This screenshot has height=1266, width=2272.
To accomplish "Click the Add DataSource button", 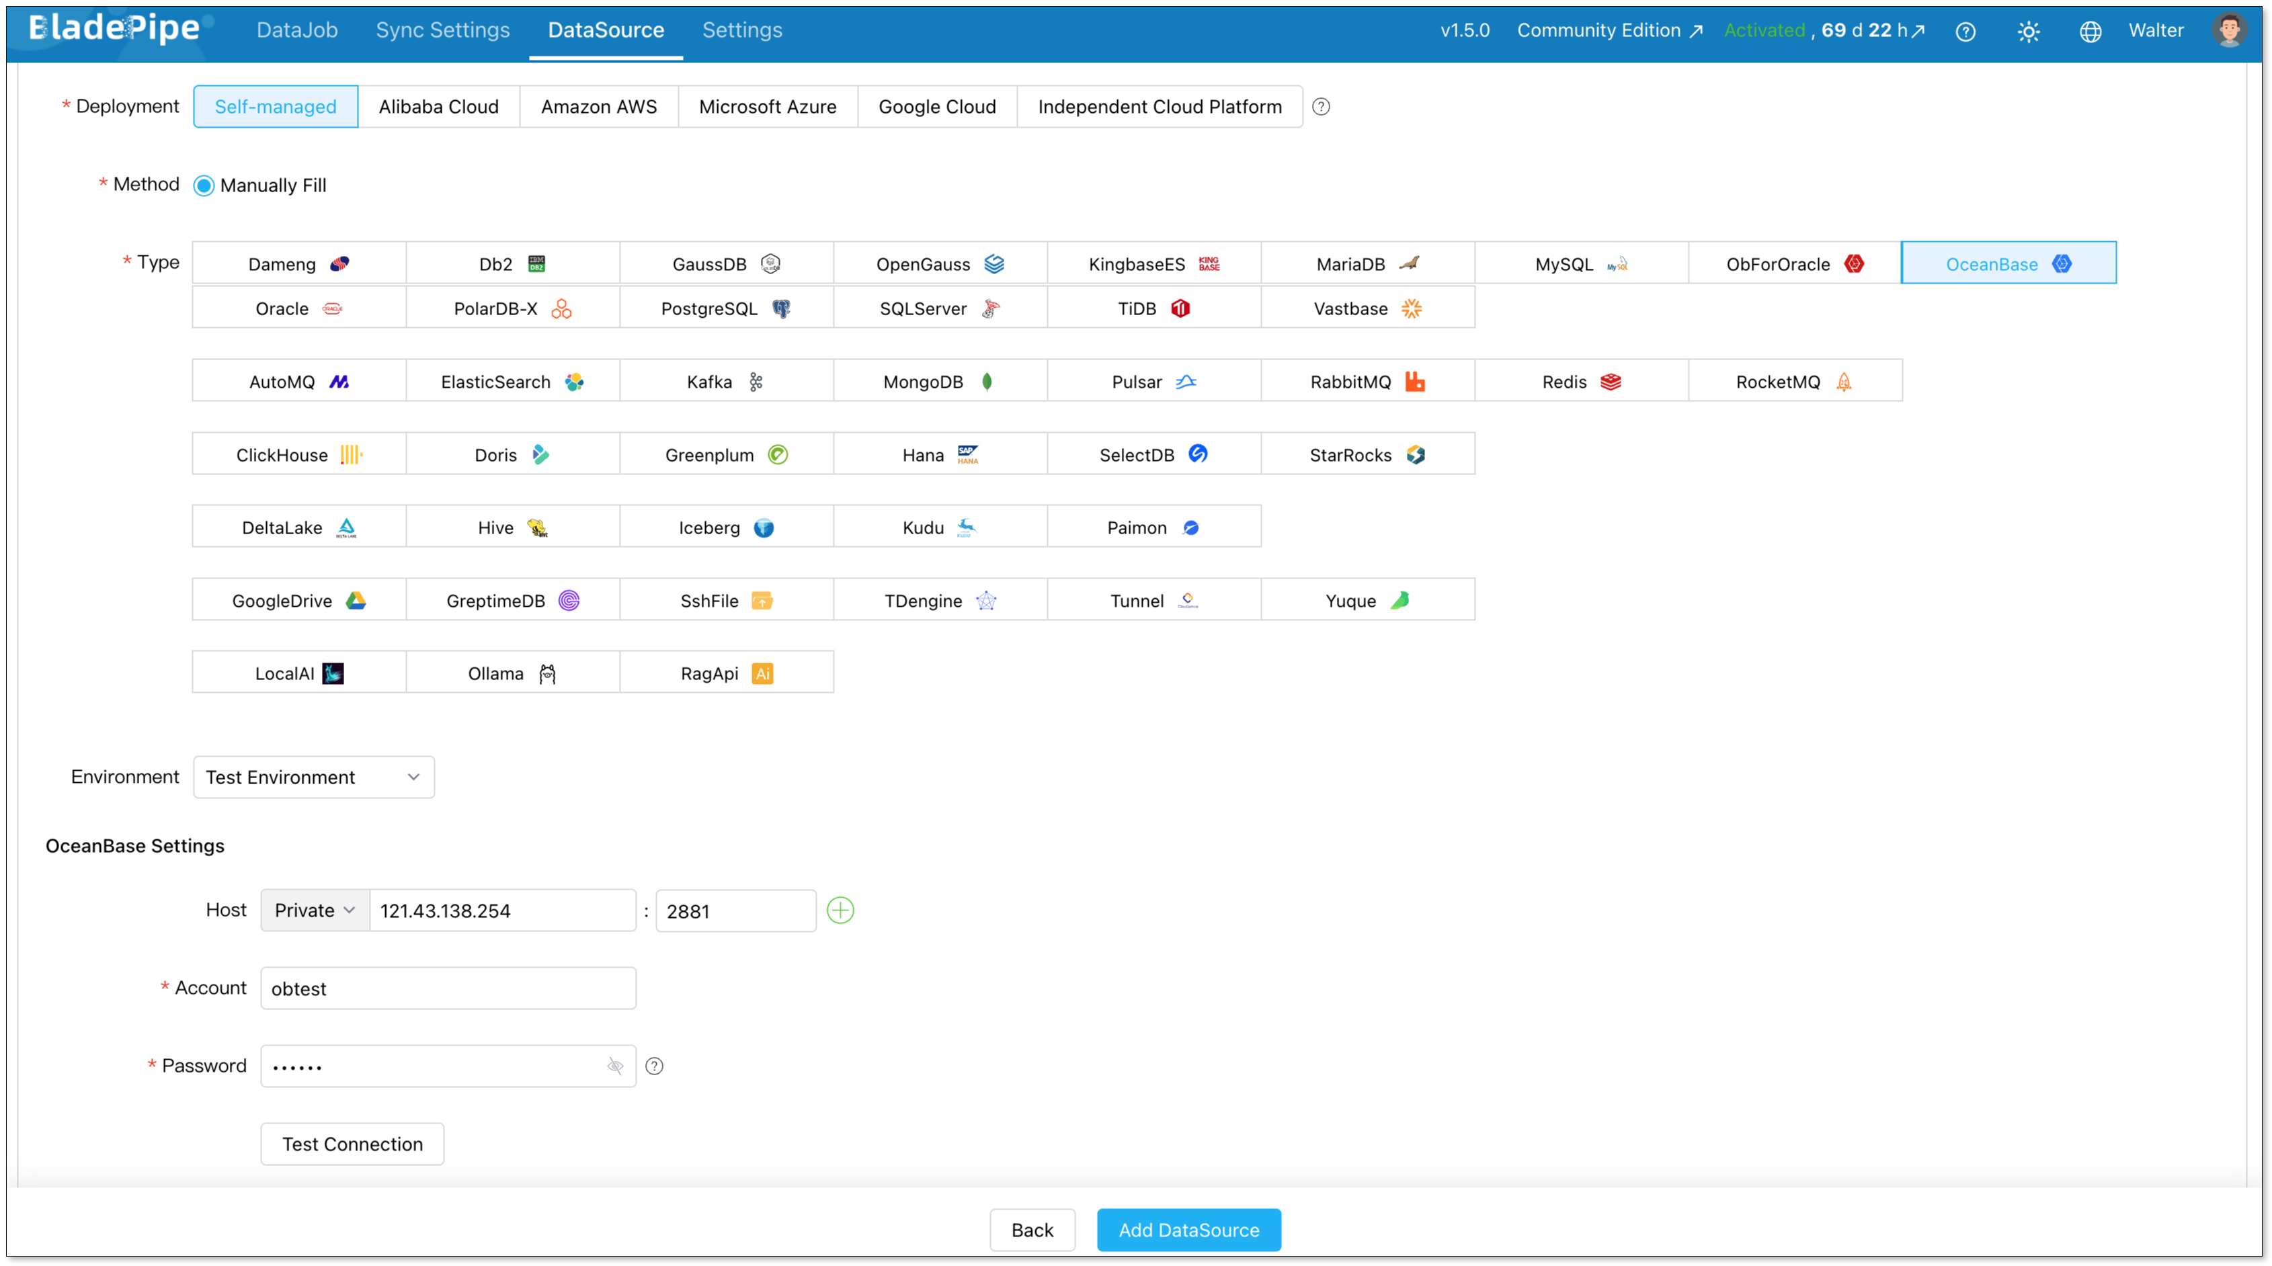I will [x=1189, y=1230].
